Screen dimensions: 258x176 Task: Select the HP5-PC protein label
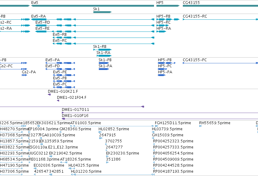tap(165, 66)
